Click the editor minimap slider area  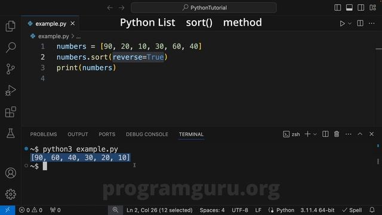378,49
